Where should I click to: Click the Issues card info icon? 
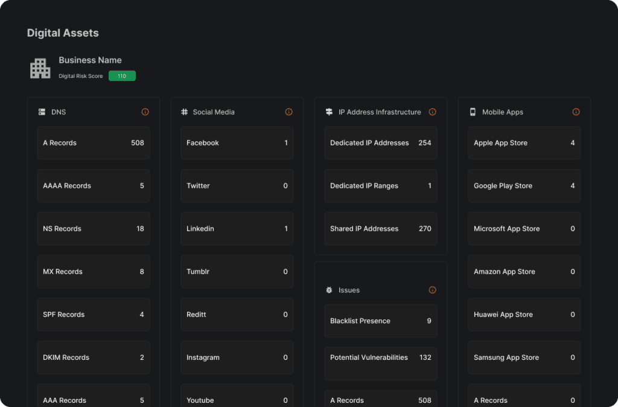[432, 290]
